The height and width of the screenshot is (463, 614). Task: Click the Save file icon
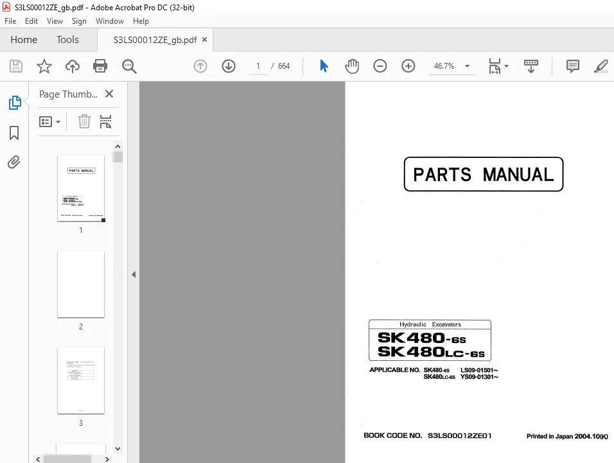click(x=15, y=66)
